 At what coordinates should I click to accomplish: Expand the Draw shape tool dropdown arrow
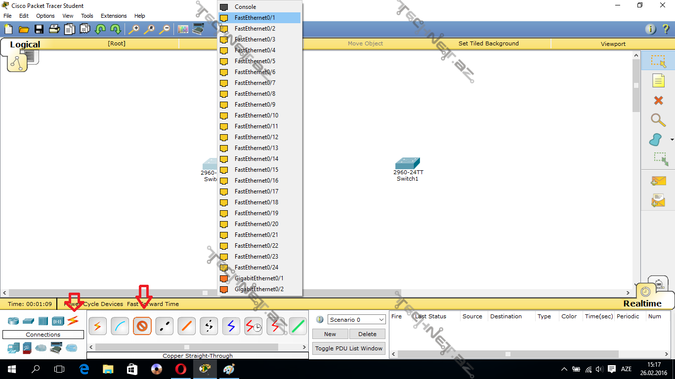click(x=672, y=140)
